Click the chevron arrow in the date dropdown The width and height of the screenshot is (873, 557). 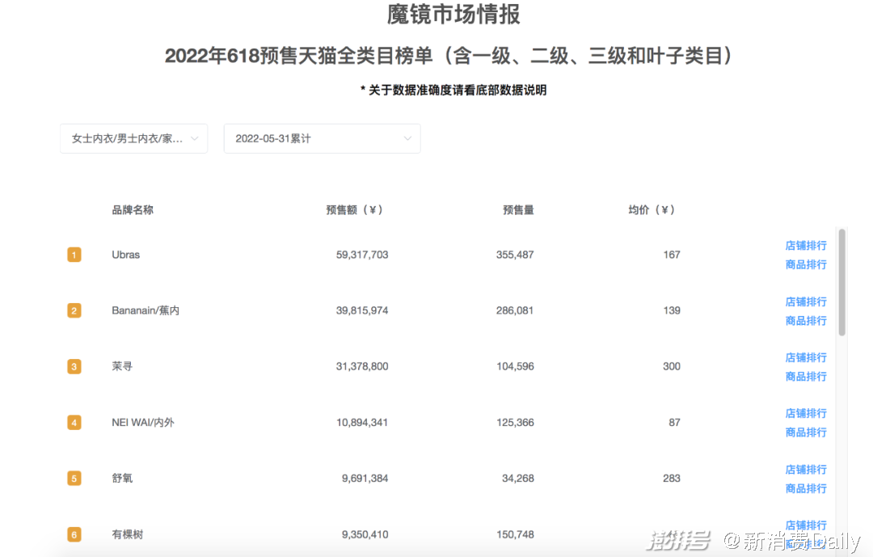407,139
